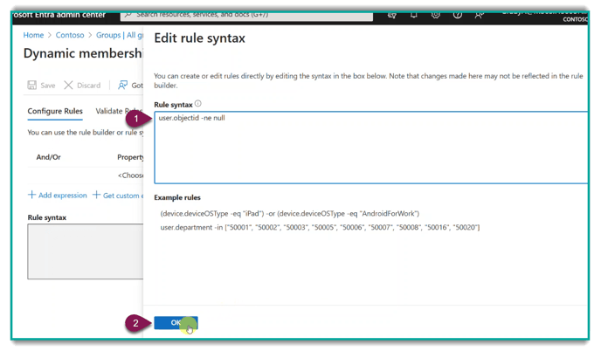Click the Save disk icon
Viewport: 601px width, 351px height.
tap(32, 86)
